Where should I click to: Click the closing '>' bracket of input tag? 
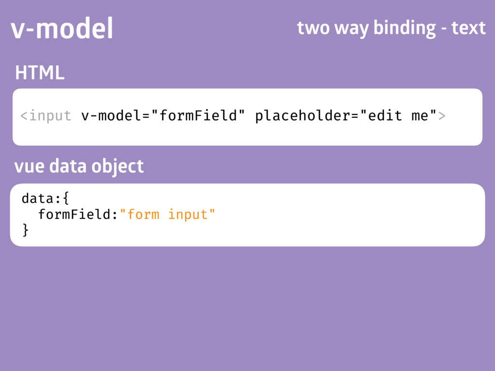pos(442,116)
